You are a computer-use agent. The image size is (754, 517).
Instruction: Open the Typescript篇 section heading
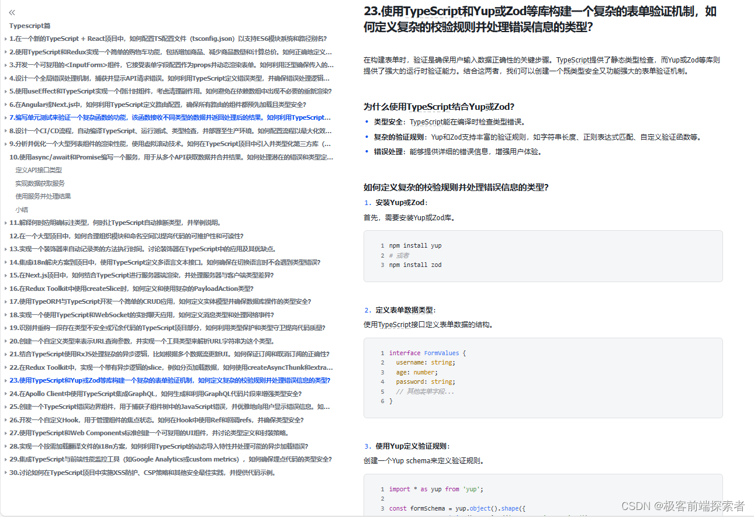pyautogui.click(x=30, y=26)
